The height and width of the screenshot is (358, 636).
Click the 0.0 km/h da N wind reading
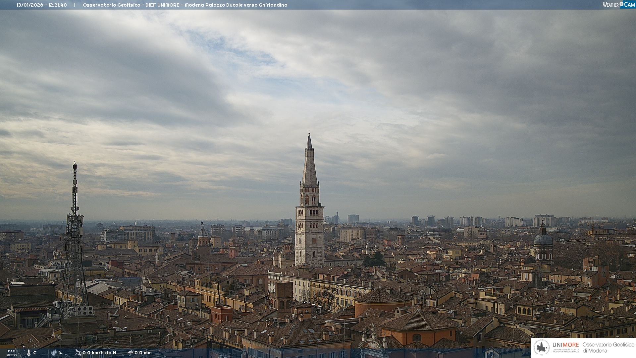pyautogui.click(x=99, y=353)
